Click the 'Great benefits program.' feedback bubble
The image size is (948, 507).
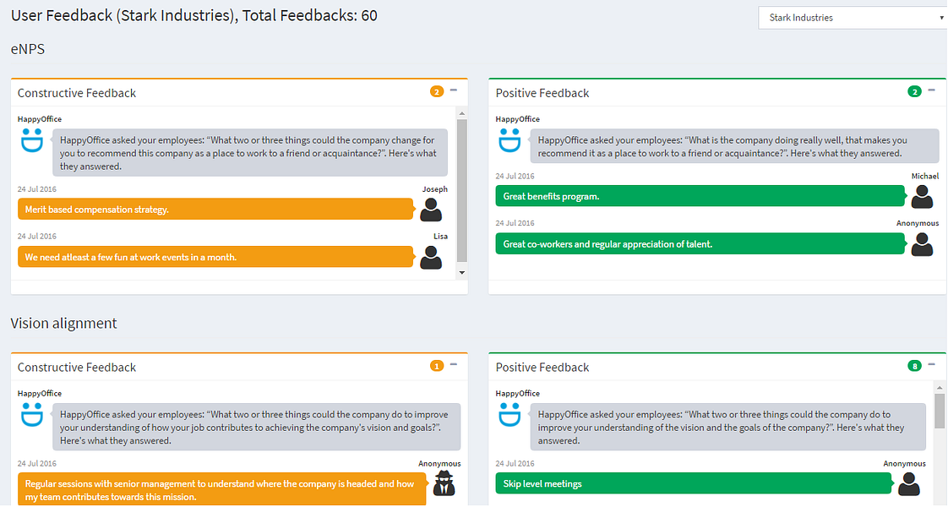[x=700, y=196]
